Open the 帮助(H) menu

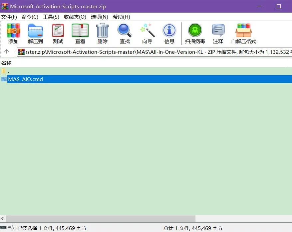tap(122, 17)
